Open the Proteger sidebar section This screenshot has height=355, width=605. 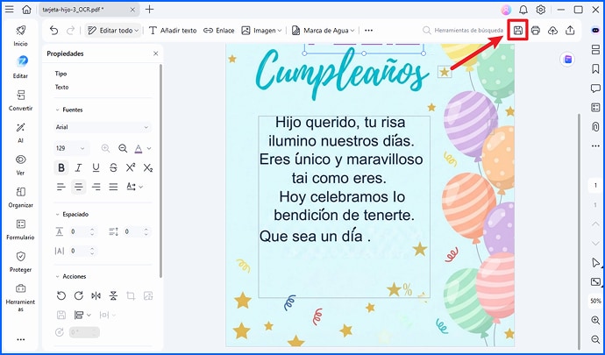(20, 261)
